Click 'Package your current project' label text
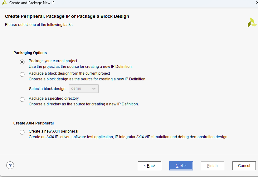The image size is (258, 177). (53, 61)
